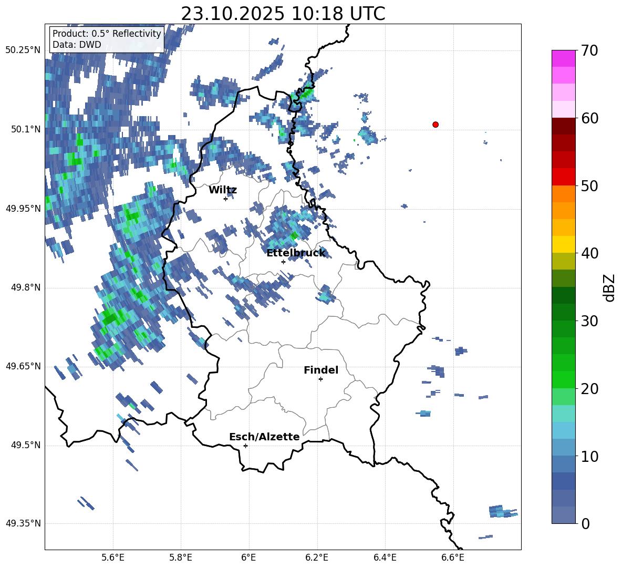Pick the magenta swatch at colorbar top

(563, 58)
